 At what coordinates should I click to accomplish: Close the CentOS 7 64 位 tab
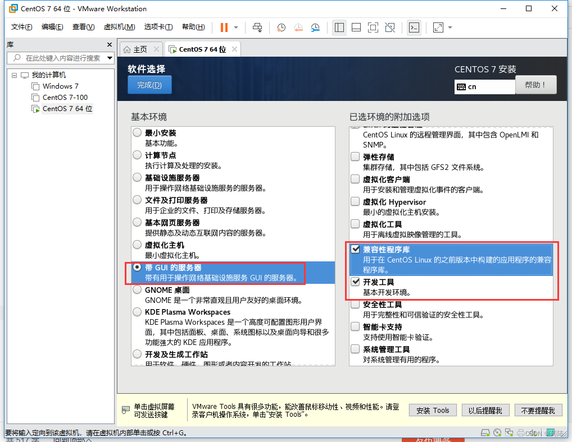tap(234, 49)
